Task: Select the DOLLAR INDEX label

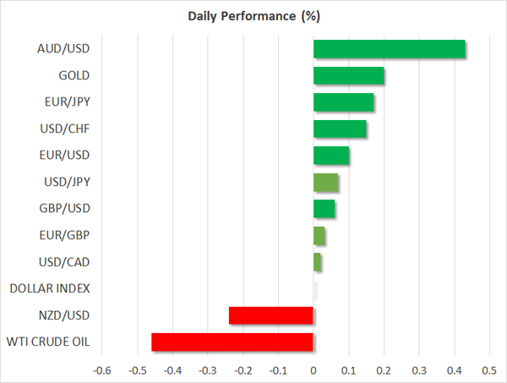Action: tap(49, 288)
